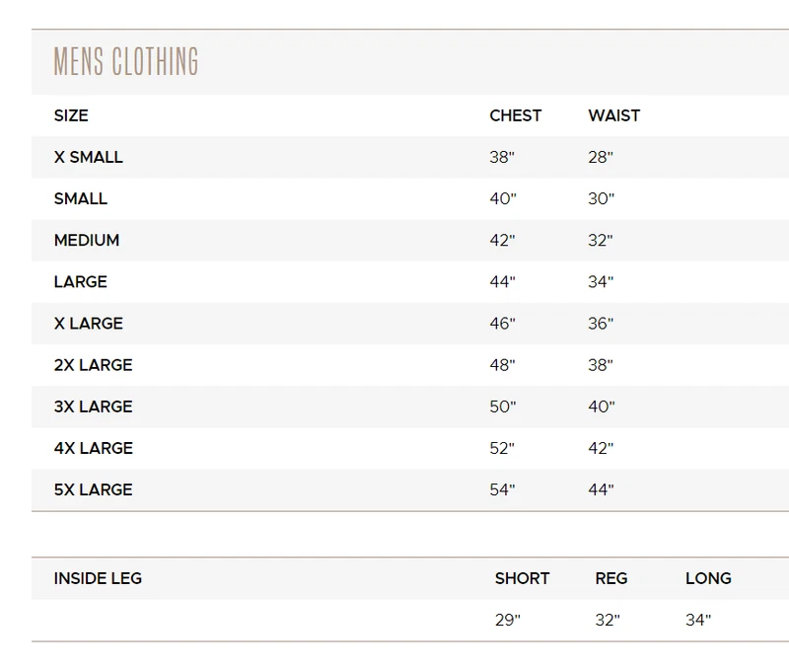Screen dimensions: 789x669
Task: Select the X LARGE size row label
Action: 88,324
